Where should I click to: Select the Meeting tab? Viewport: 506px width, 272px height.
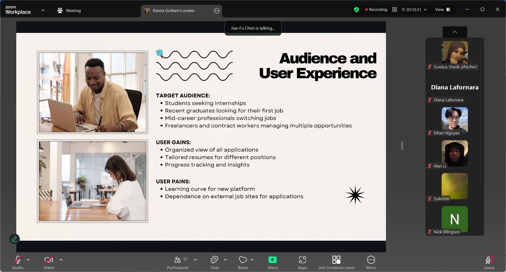[x=69, y=10]
